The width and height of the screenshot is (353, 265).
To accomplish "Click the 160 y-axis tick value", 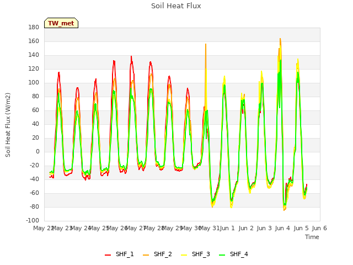I will 34,41.
